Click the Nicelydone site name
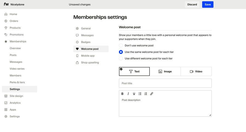 click(x=17, y=5)
